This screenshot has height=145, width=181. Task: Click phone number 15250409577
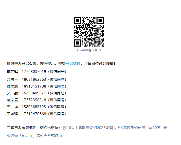[x=34, y=93]
